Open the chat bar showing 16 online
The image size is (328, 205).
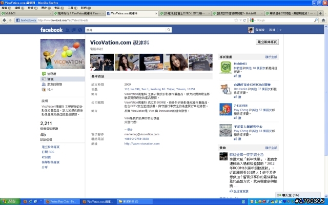pyautogui.click(x=298, y=195)
